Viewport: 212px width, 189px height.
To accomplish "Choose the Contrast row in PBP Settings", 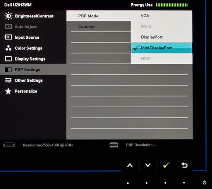I will coord(98,26).
